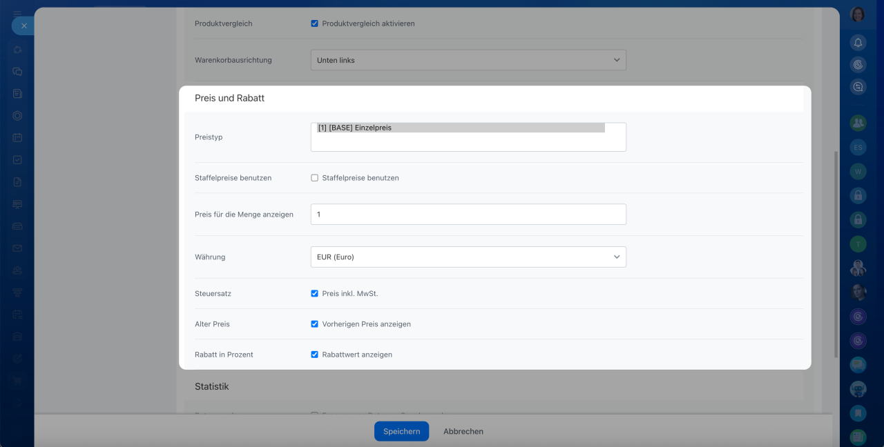Open the ES contact avatar
The image size is (884, 447).
(858, 147)
